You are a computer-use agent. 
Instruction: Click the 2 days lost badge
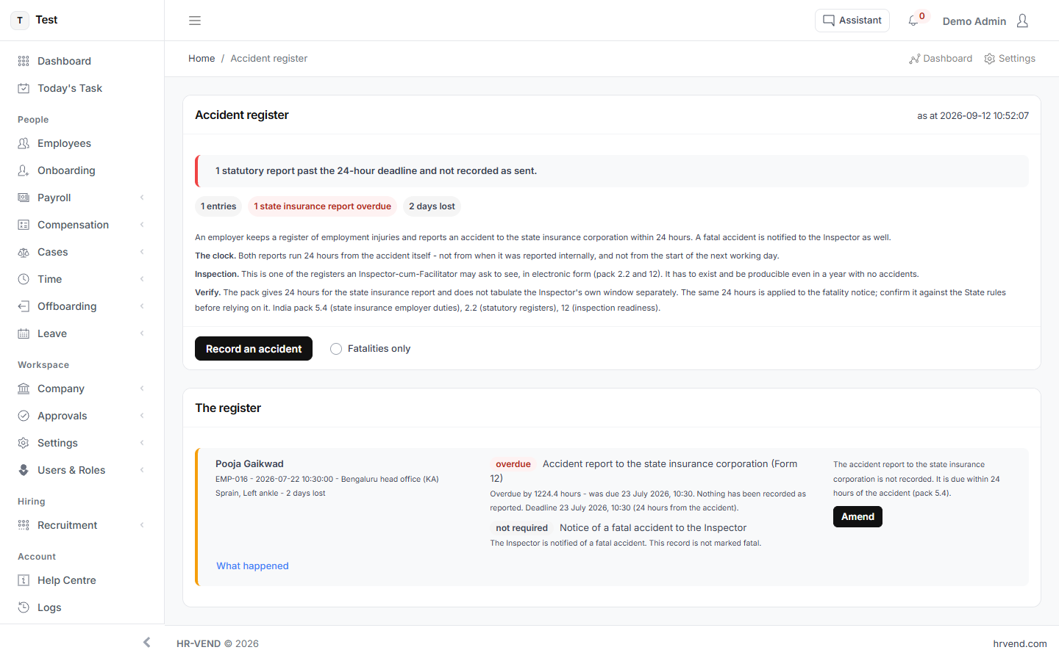coord(432,206)
